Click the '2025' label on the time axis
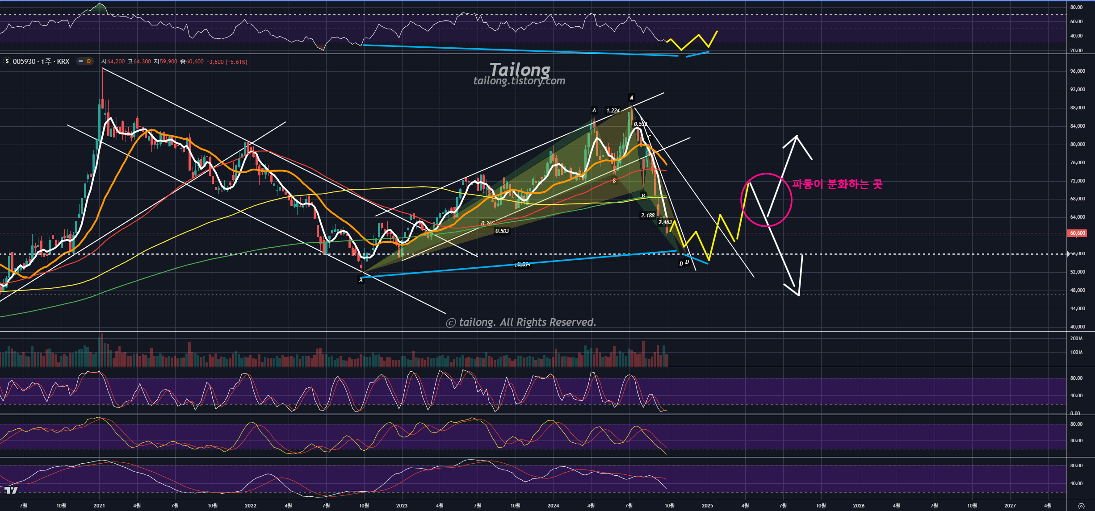1095x511 pixels. pos(707,506)
